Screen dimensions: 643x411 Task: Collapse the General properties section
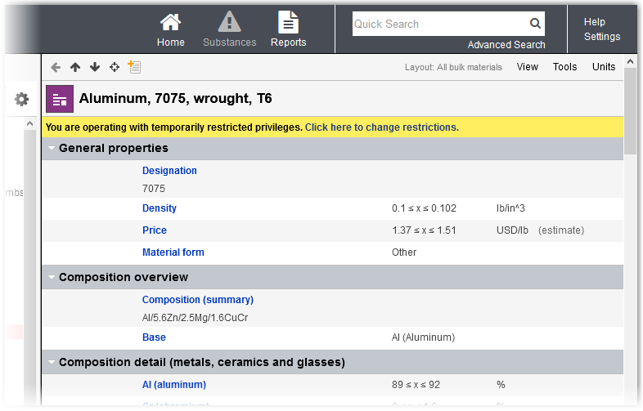click(52, 149)
